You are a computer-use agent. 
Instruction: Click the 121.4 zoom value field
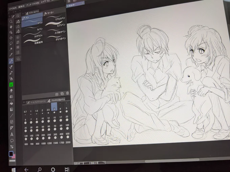[x=78, y=163]
